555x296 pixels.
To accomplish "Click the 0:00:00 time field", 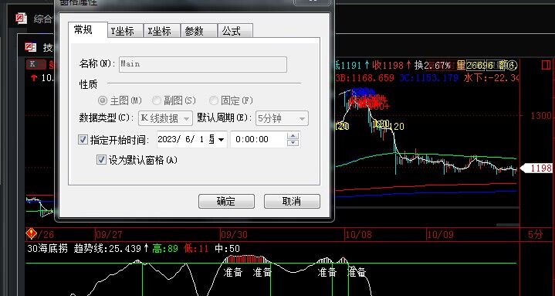I will point(258,140).
